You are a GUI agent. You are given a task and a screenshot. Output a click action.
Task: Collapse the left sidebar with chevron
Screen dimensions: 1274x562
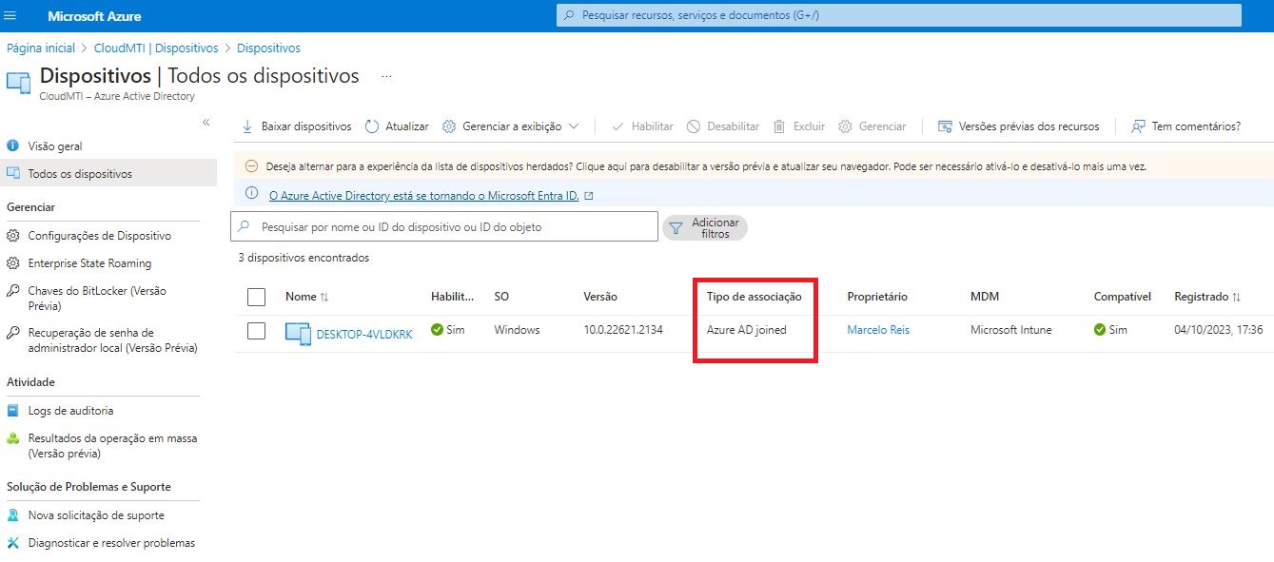click(x=206, y=122)
